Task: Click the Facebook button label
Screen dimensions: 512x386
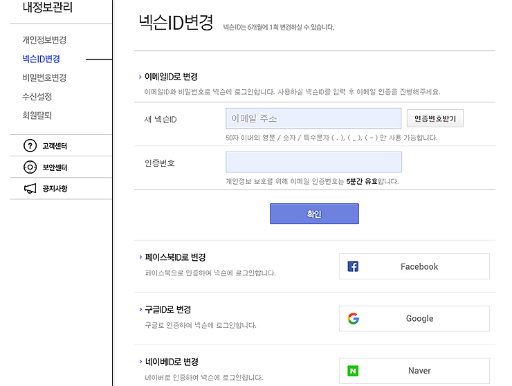Action: (x=419, y=266)
